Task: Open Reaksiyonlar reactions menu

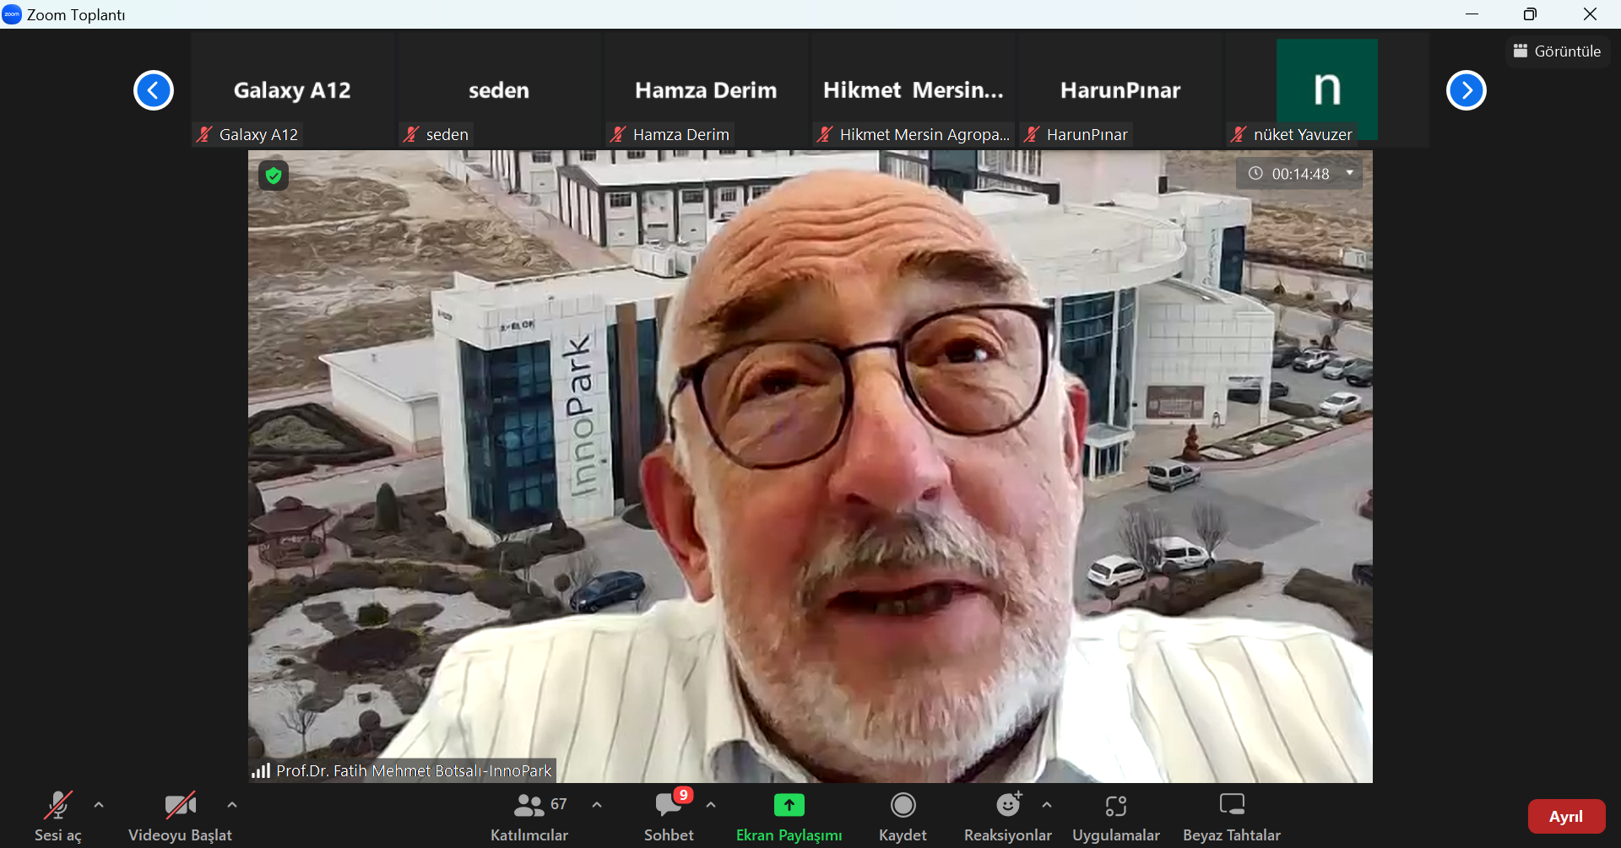Action: point(1008,815)
